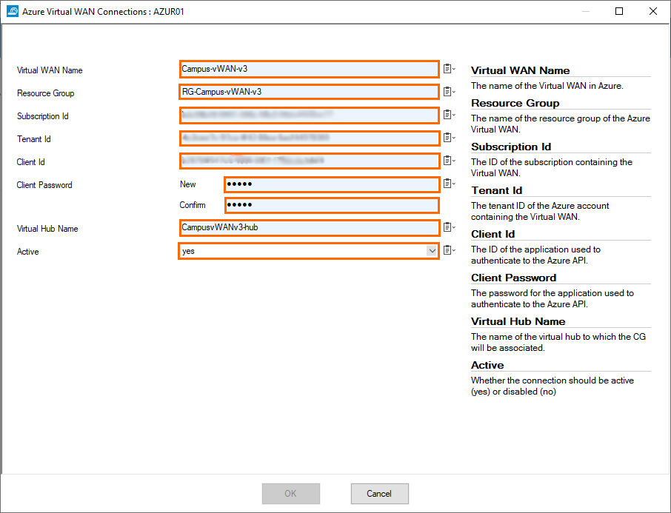Click the 'Client Id' form label
The image size is (671, 513).
point(30,162)
